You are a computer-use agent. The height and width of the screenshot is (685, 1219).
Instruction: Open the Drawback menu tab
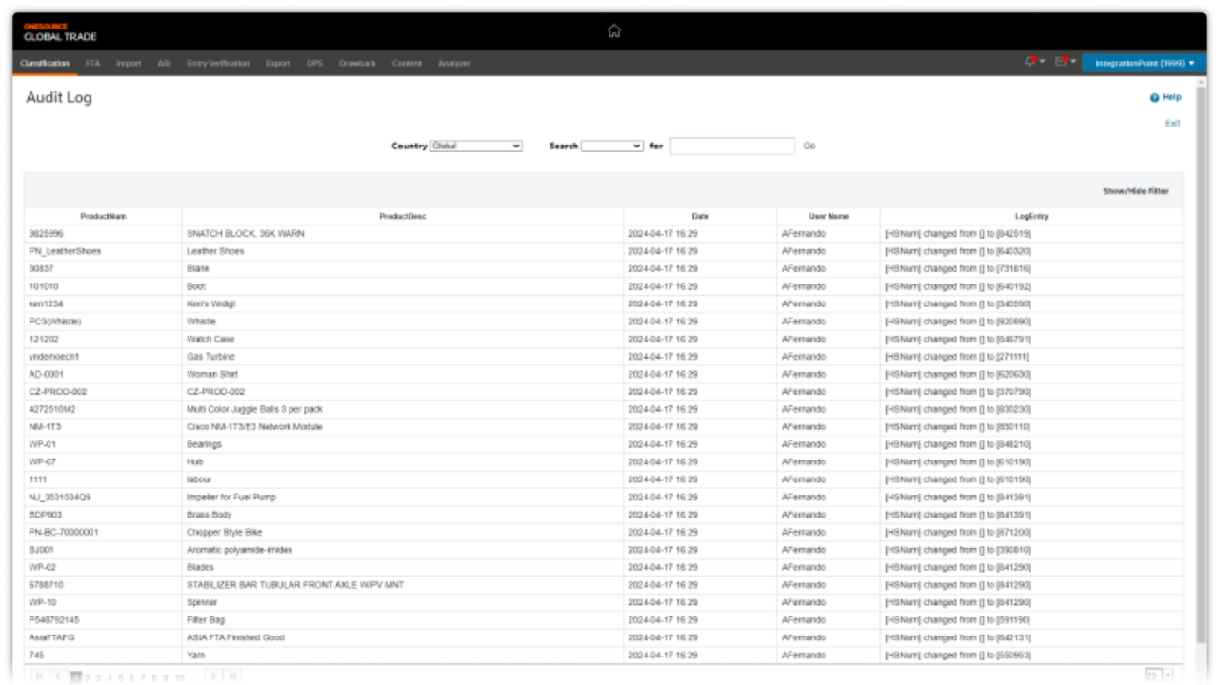pyautogui.click(x=357, y=64)
